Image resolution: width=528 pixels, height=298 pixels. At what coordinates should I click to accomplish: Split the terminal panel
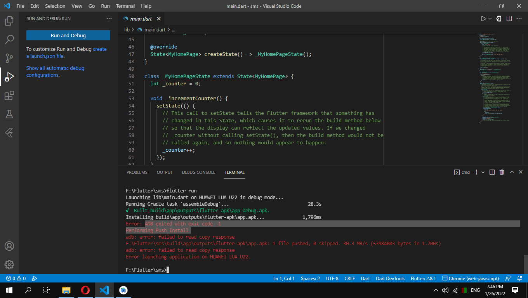tap(492, 172)
